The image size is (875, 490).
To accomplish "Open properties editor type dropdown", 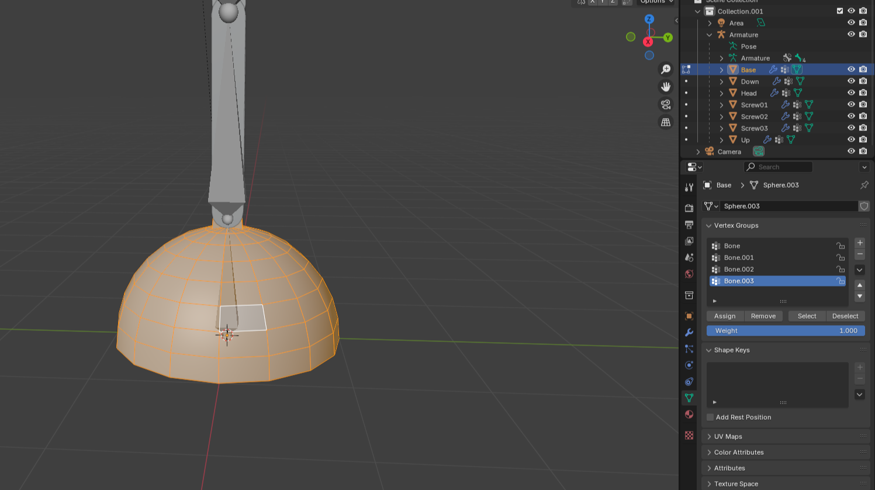I will point(694,167).
